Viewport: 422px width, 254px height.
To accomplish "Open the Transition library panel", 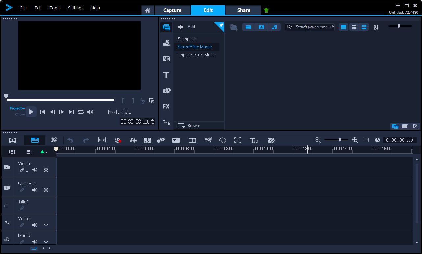I will point(166,59).
